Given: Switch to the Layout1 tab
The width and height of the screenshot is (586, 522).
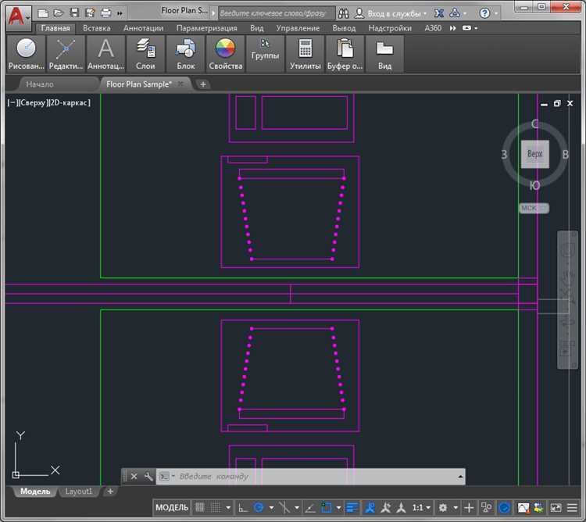Looking at the screenshot, I should [x=78, y=492].
